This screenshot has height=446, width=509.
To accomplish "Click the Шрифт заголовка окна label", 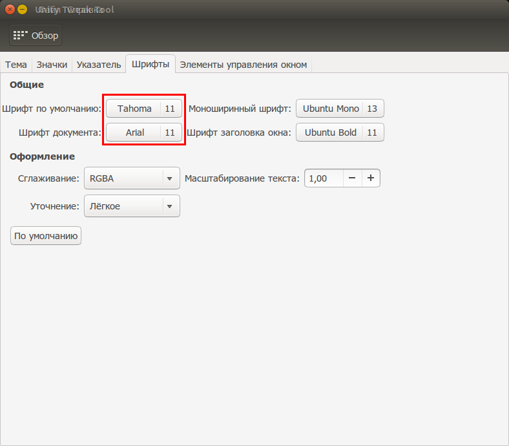I will click(x=239, y=133).
